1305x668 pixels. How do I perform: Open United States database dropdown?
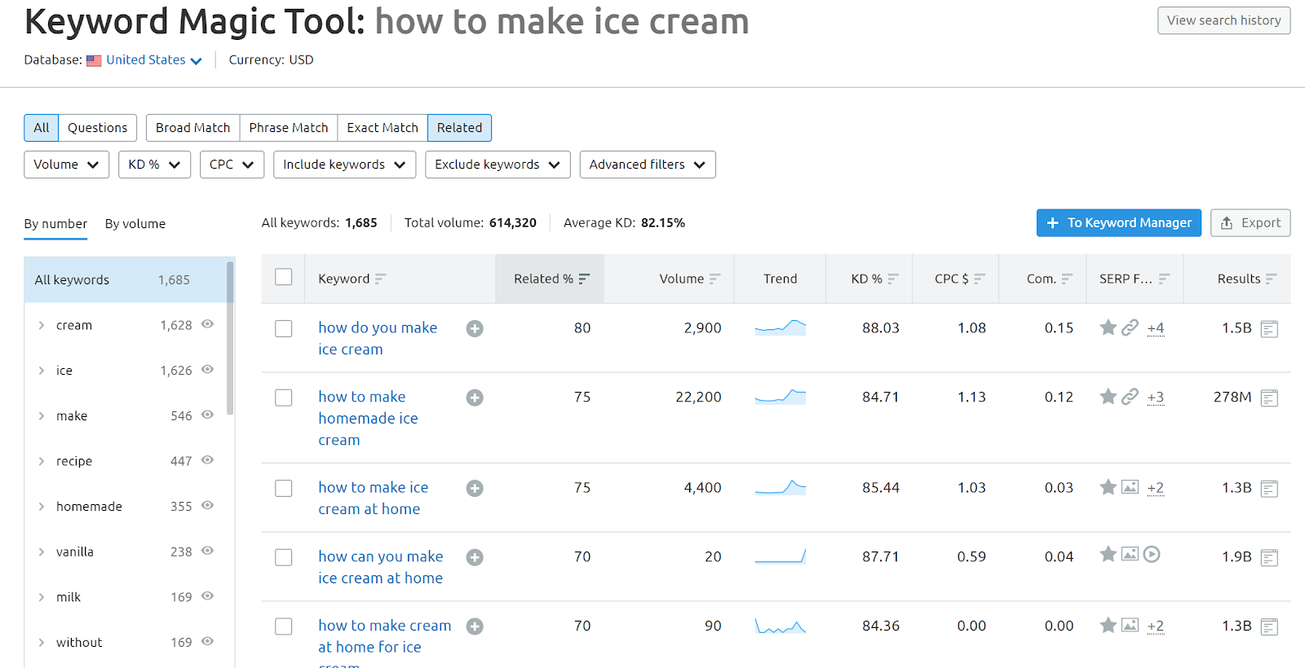(x=153, y=60)
